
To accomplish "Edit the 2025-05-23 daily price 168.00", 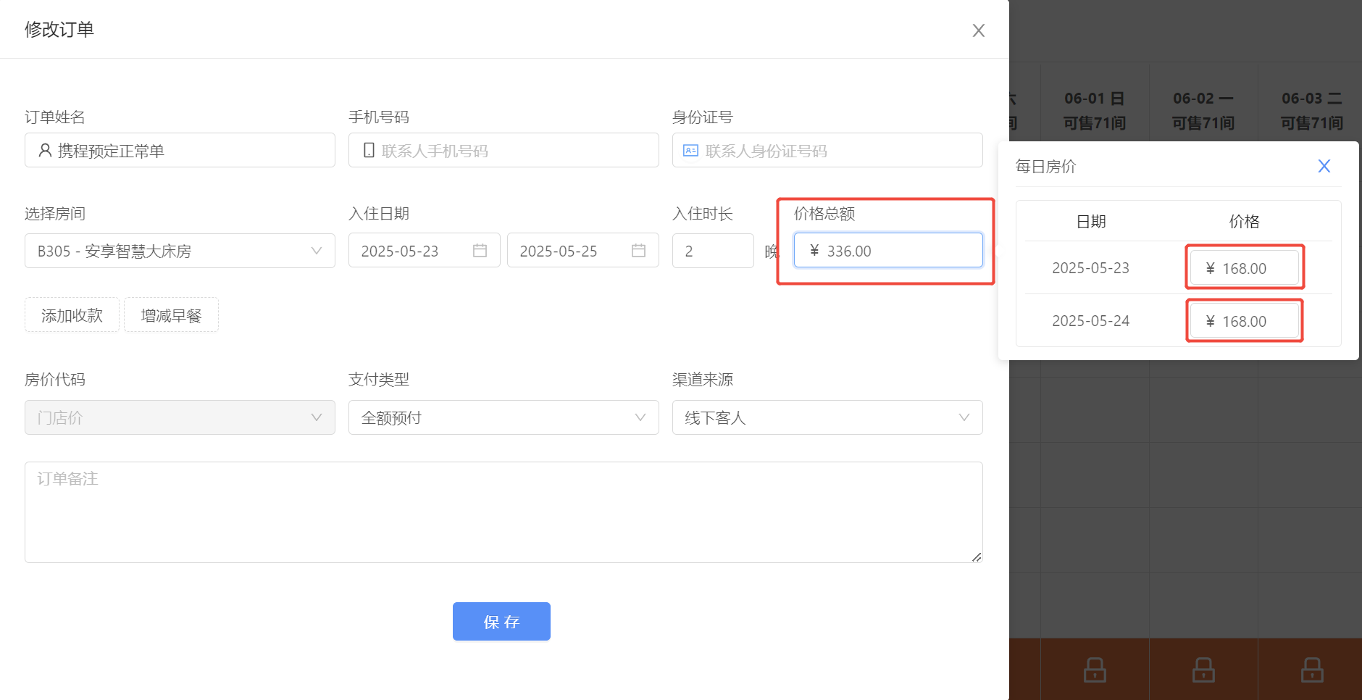I will [x=1245, y=268].
